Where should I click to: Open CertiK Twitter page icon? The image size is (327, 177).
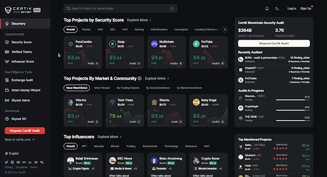7,162
